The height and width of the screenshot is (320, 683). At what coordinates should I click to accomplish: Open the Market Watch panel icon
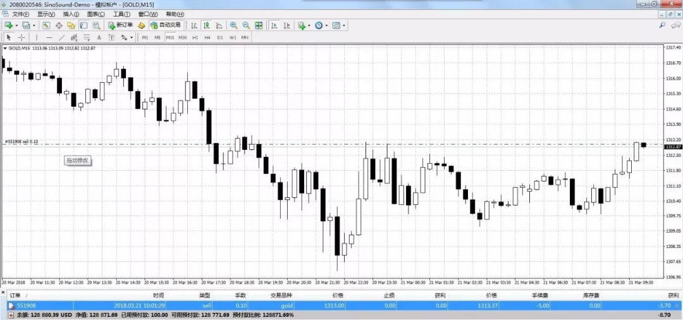(x=46, y=25)
